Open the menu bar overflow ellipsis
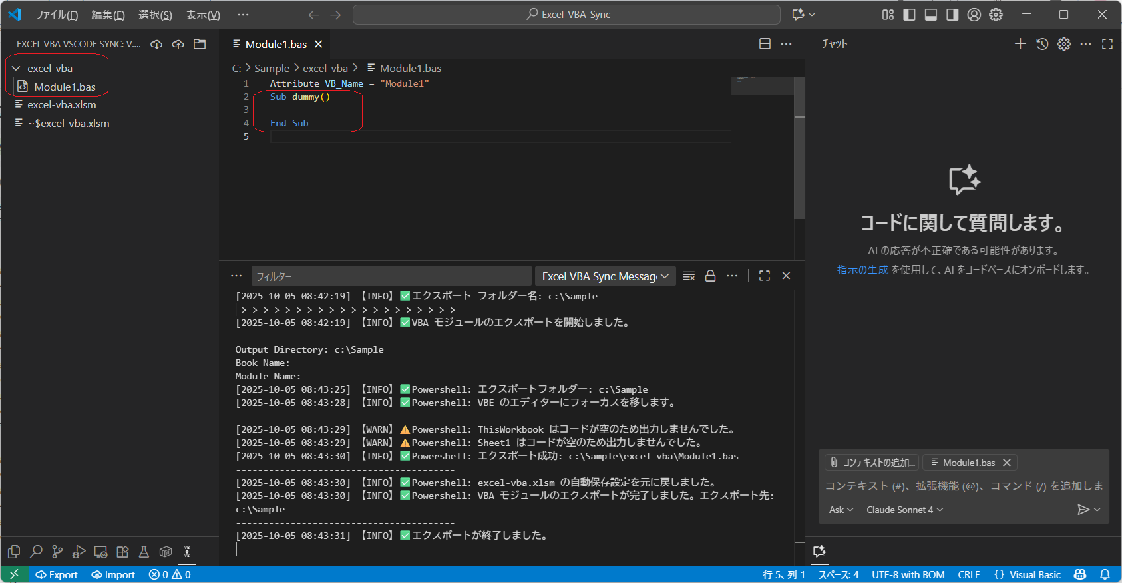 point(243,15)
